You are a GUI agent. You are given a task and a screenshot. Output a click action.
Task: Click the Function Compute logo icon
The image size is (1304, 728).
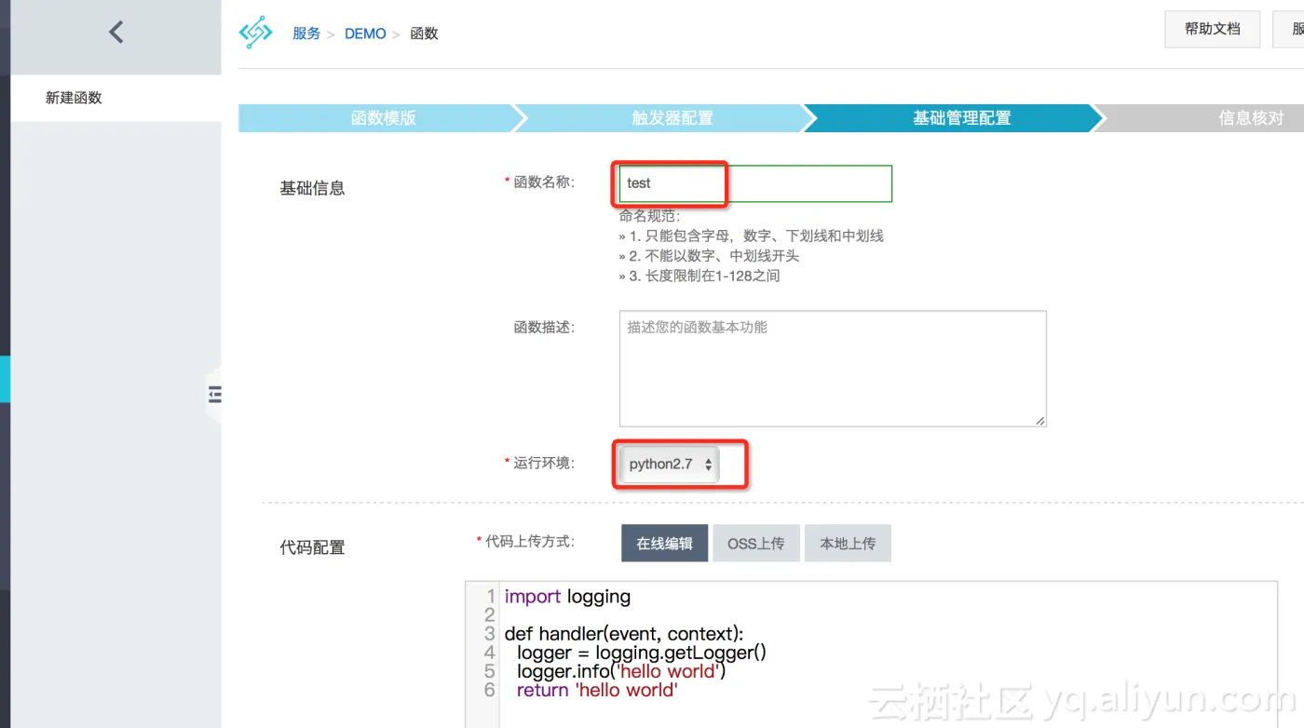click(x=256, y=33)
